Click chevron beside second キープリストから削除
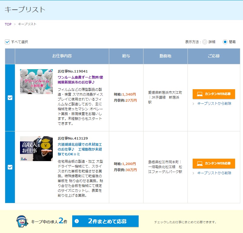Screen dimensions: 243x233 click(194, 173)
